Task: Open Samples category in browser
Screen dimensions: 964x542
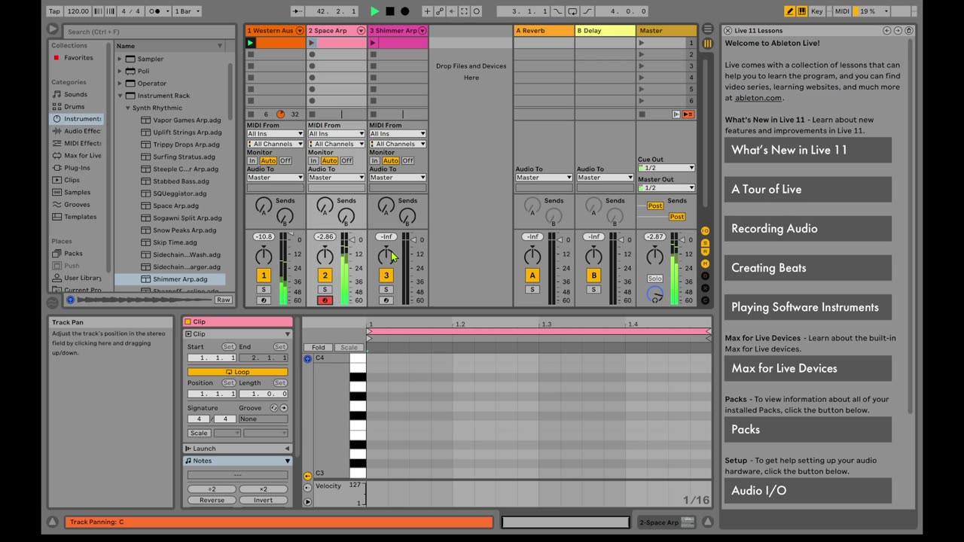Action: pos(77,192)
